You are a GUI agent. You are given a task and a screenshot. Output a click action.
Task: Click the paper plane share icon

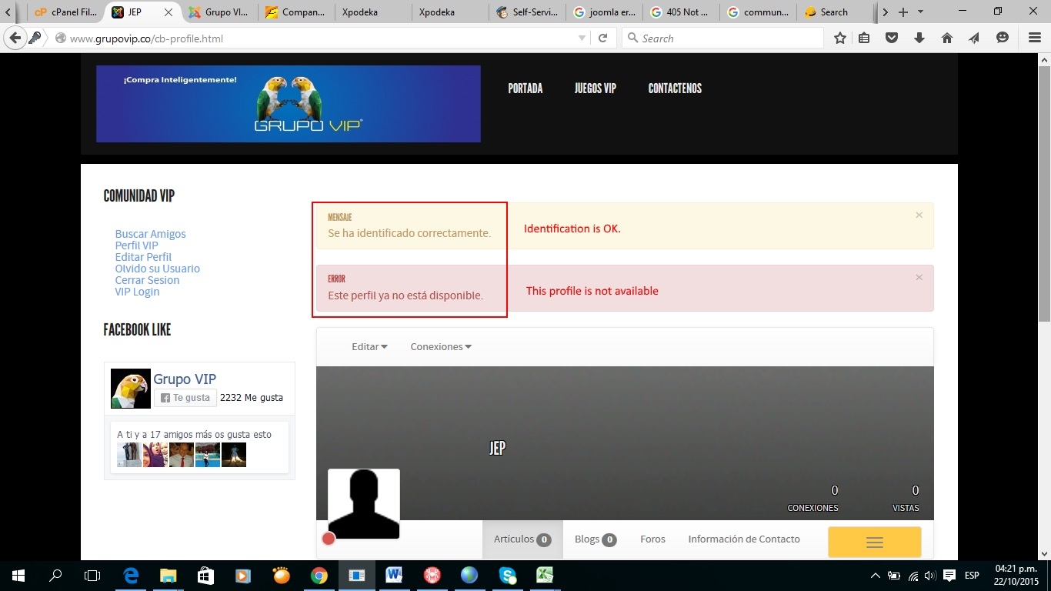click(x=974, y=38)
